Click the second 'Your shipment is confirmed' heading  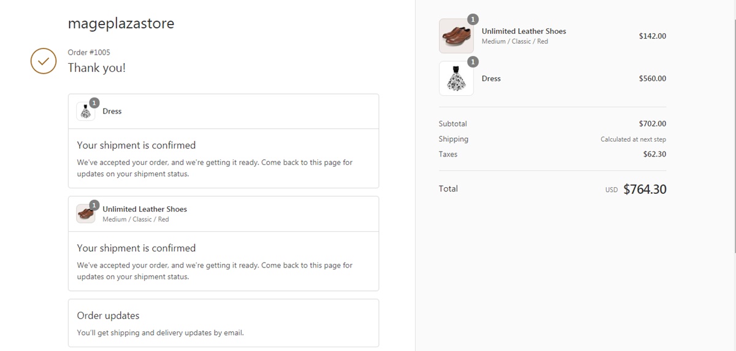[136, 248]
